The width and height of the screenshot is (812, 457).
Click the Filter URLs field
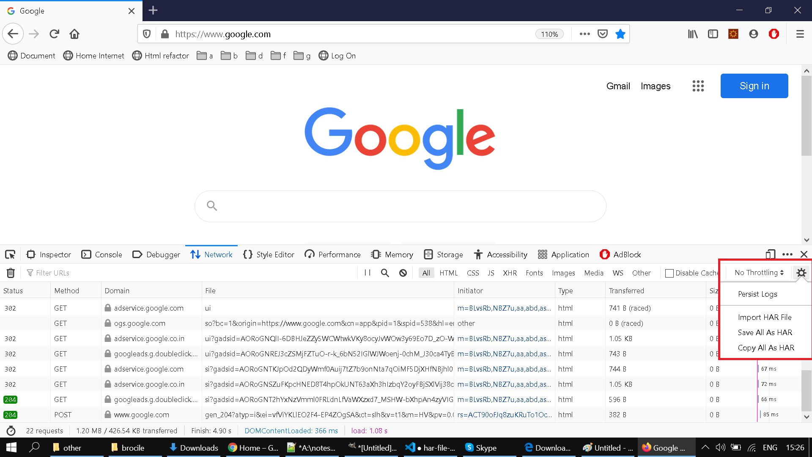coord(190,273)
